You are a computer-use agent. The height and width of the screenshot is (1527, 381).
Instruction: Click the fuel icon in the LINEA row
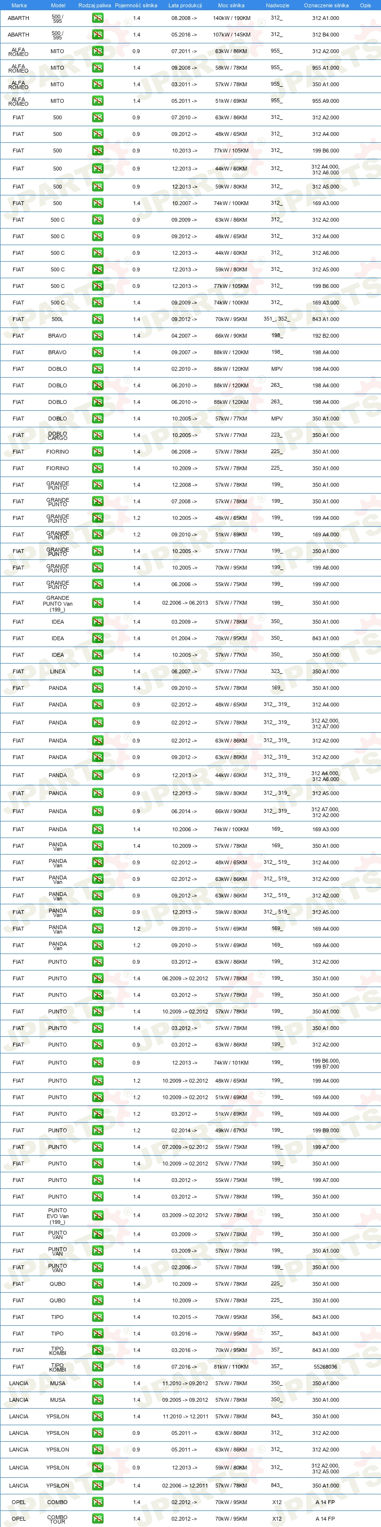[98, 671]
